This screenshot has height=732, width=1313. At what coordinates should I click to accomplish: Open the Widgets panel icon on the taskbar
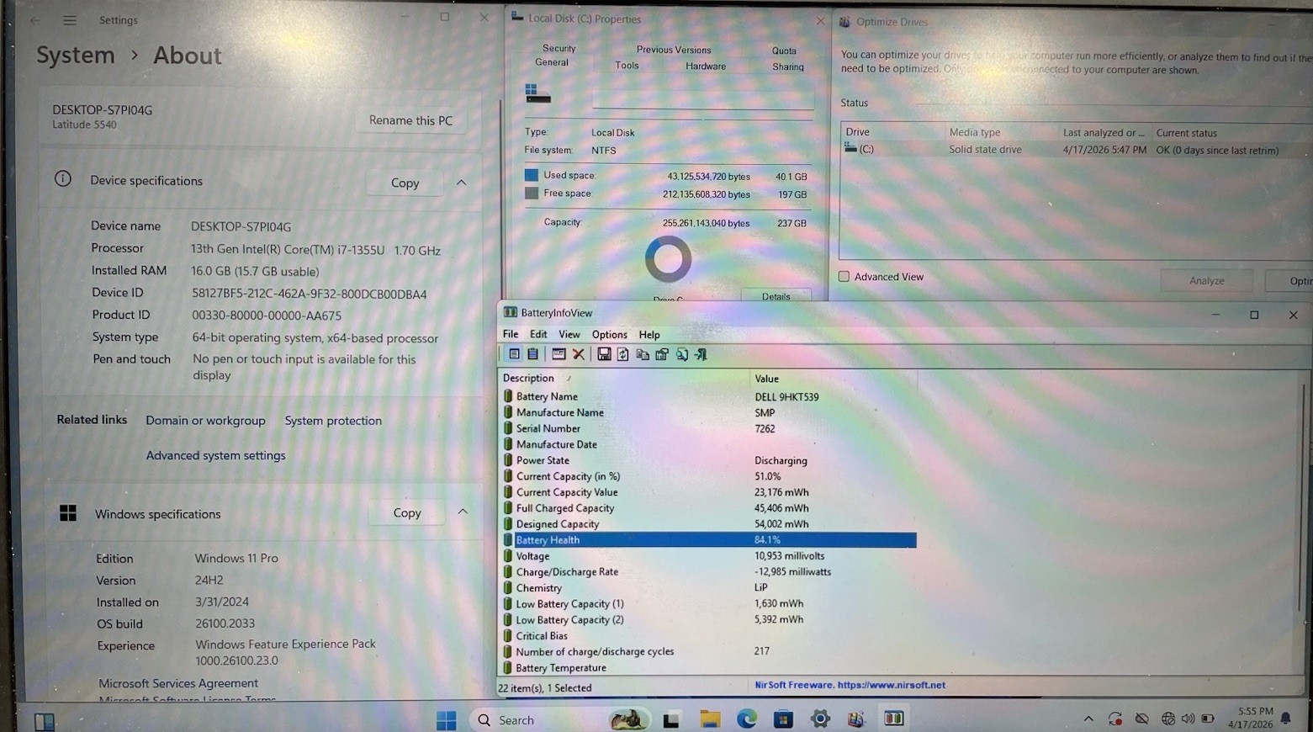point(45,721)
